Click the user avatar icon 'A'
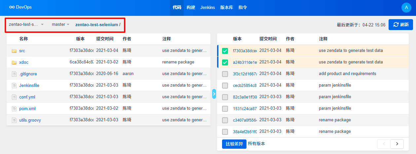The image size is (416, 154). click(x=406, y=8)
